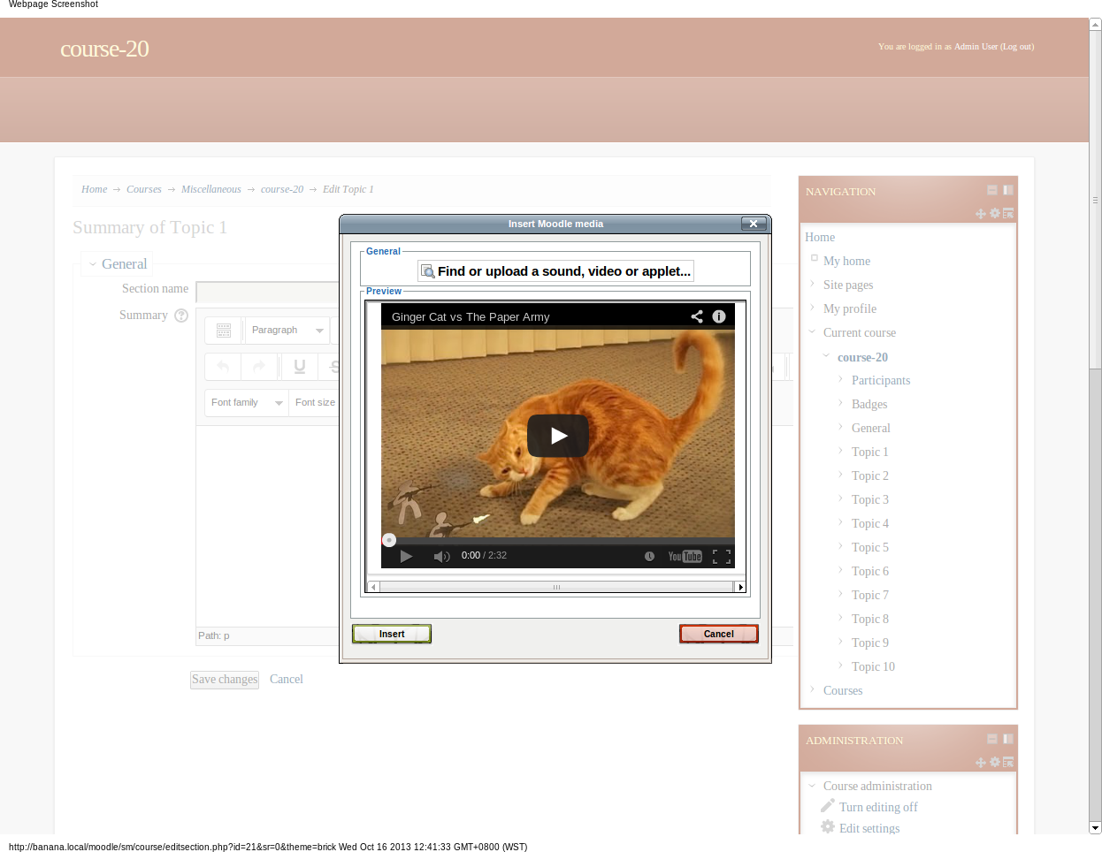
Task: Click Cancel in Insert Moodle media dialog
Action: pyautogui.click(x=719, y=634)
